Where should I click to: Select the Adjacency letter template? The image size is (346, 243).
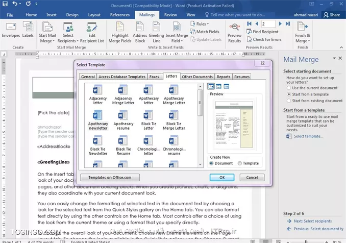pos(98,95)
